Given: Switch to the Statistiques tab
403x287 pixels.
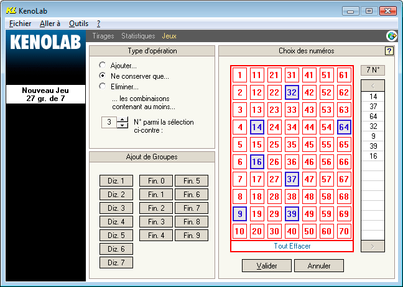Looking at the screenshot, I should pyautogui.click(x=138, y=37).
